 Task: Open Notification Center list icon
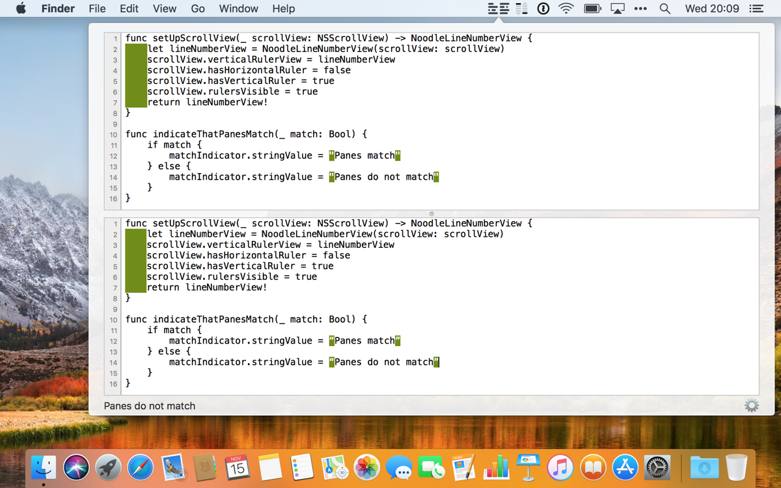[x=756, y=8]
